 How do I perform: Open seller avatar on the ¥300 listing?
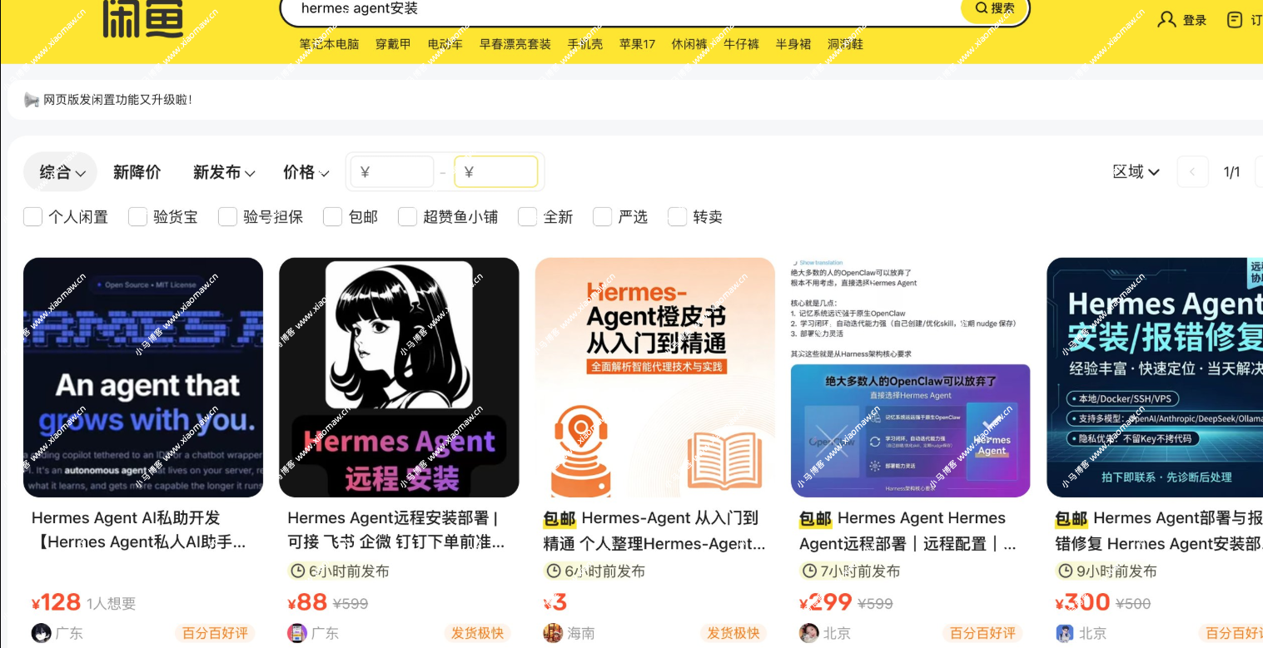(1065, 633)
